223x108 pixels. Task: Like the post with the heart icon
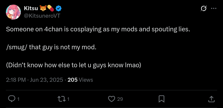(111, 99)
